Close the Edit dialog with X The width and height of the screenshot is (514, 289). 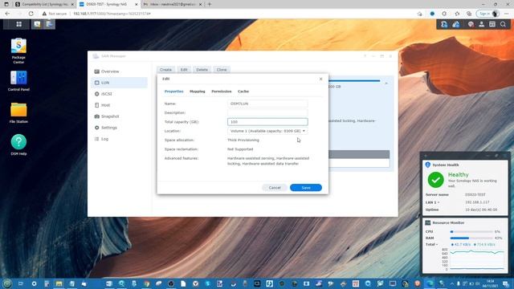(x=321, y=79)
